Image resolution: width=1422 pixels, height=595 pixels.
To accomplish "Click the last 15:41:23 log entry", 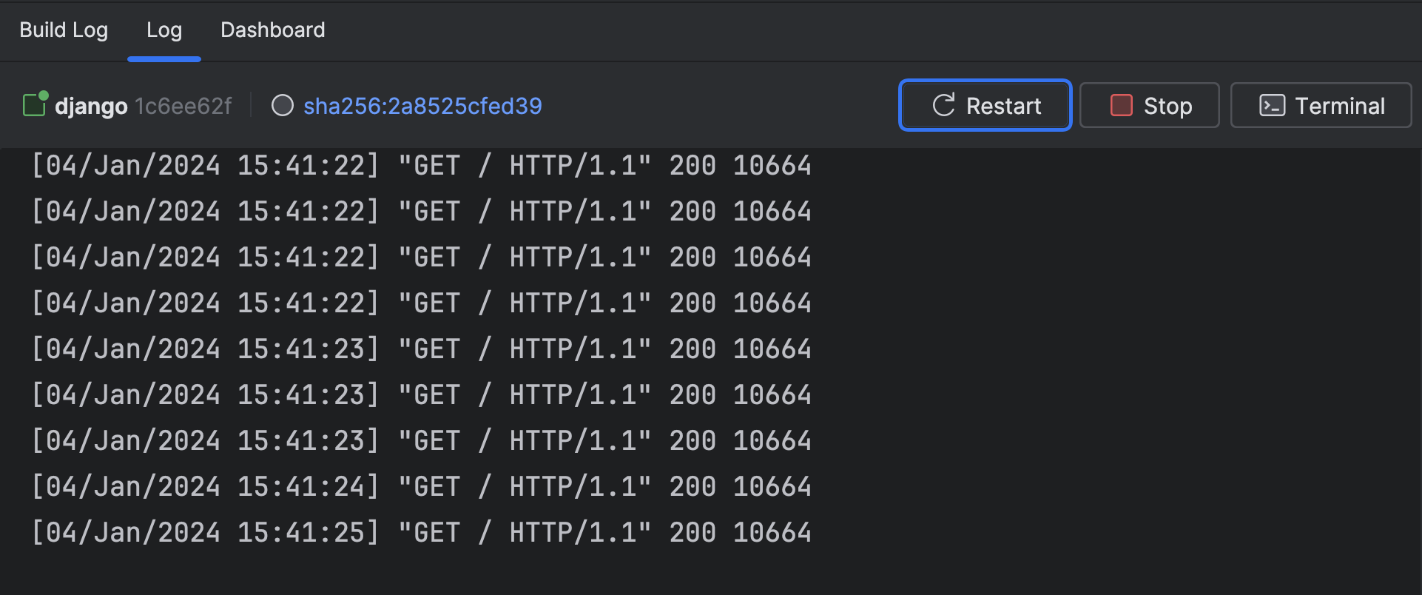I will click(x=421, y=440).
